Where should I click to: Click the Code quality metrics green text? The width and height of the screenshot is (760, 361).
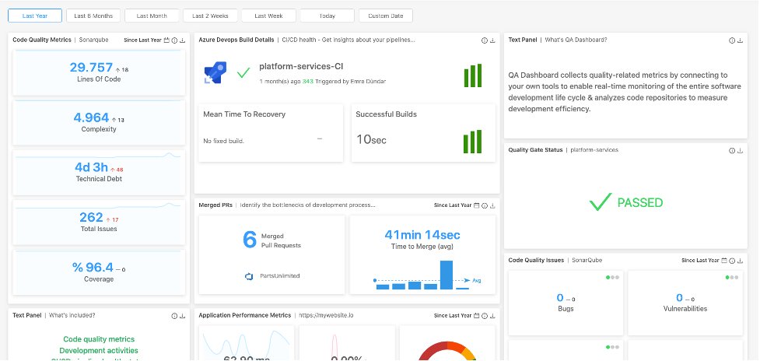[99, 339]
